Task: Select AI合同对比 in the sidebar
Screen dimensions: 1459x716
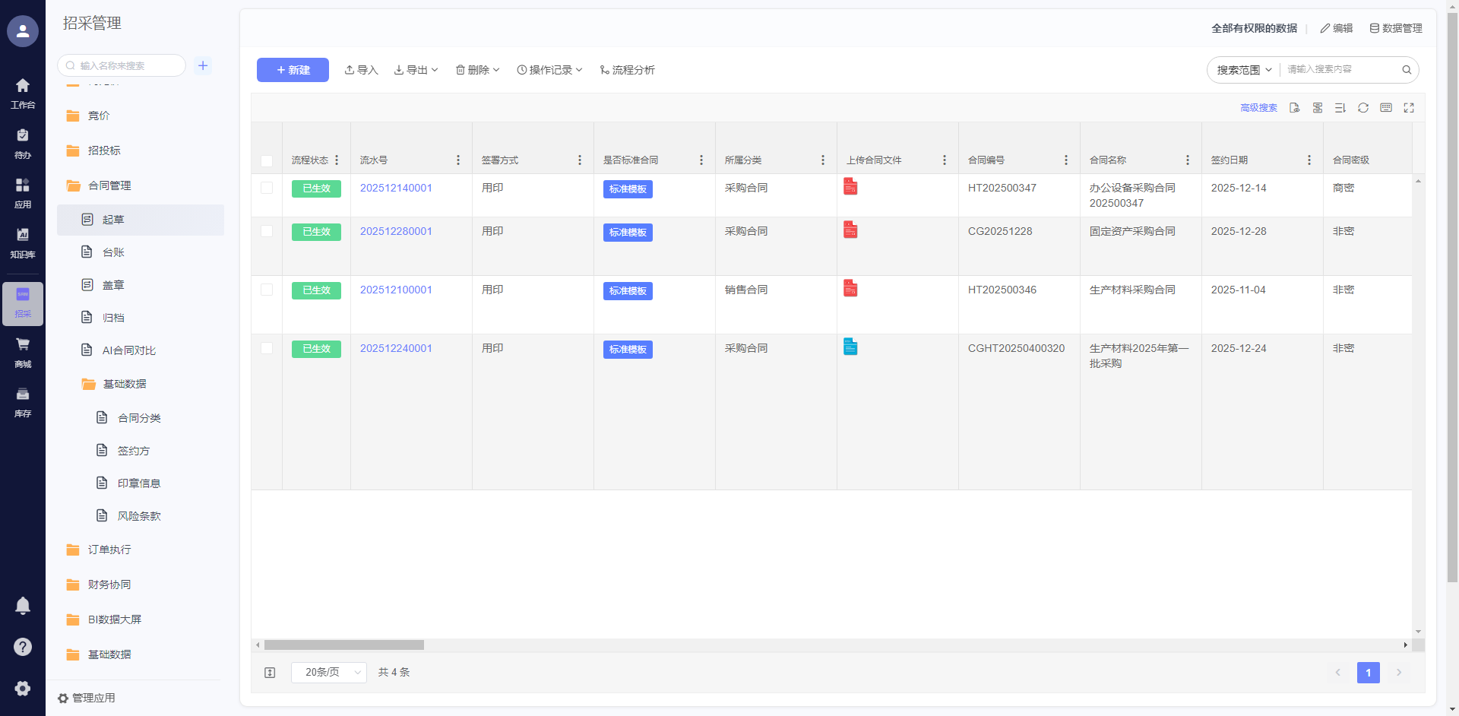Action: (128, 350)
